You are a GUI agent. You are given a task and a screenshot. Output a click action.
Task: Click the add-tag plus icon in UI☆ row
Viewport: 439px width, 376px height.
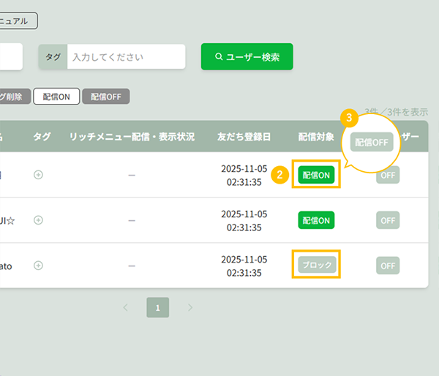pyautogui.click(x=39, y=220)
